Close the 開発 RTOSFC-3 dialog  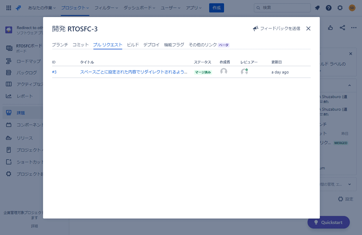(x=308, y=28)
